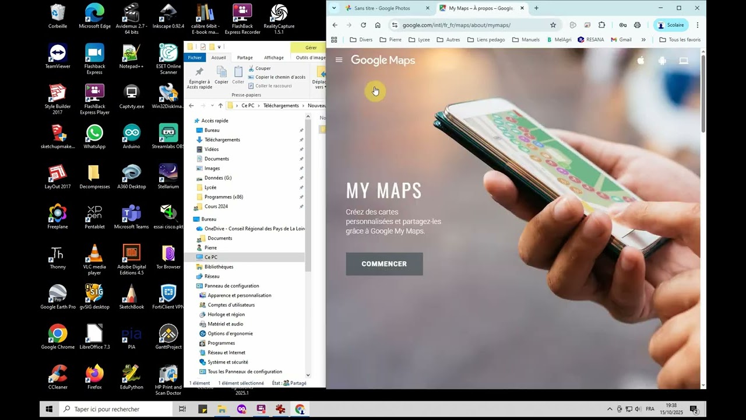Open Task View on the taskbar
The width and height of the screenshot is (746, 420).
[182, 409]
